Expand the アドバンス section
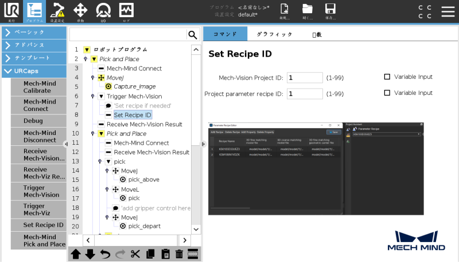Image resolution: width=459 pixels, height=262 pixels. point(34,45)
